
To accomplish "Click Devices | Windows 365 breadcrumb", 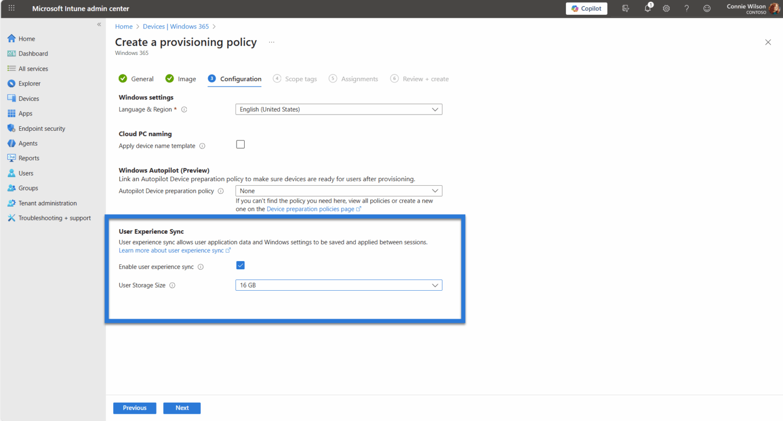I will 176,26.
